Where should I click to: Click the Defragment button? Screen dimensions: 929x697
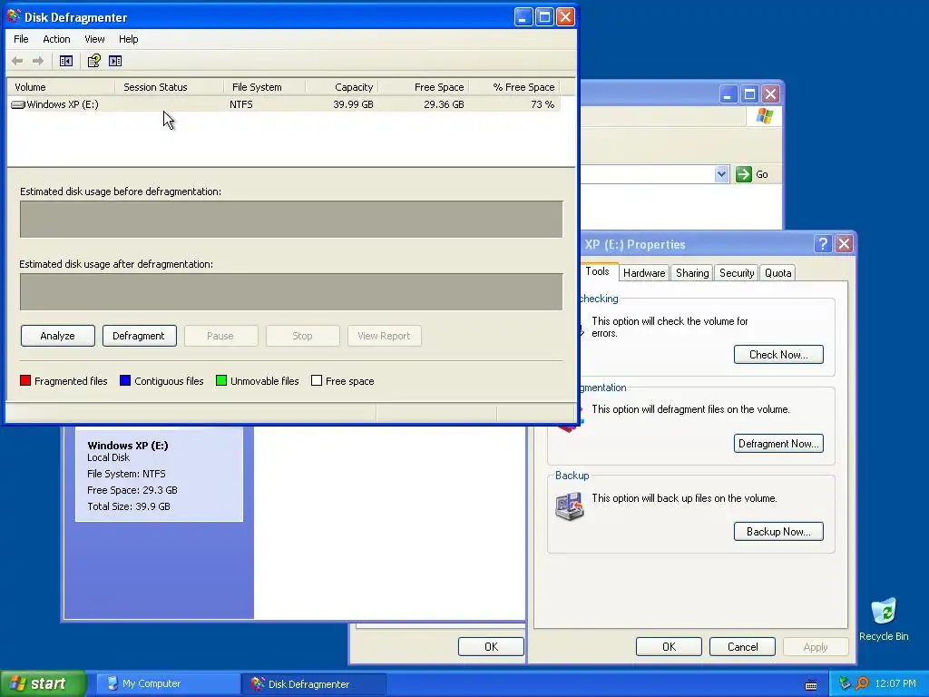tap(139, 336)
